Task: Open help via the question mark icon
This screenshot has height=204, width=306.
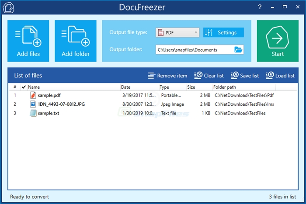Action: pyautogui.click(x=260, y=7)
